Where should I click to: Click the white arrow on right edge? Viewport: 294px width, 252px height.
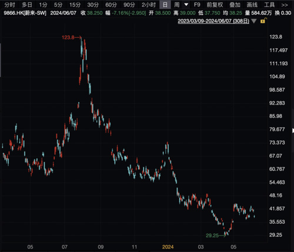[293, 130]
